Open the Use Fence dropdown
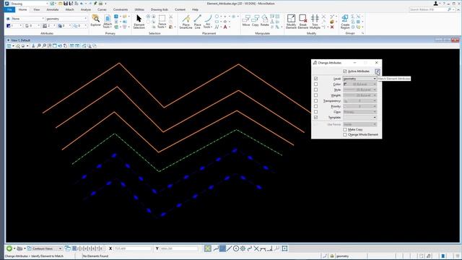This screenshot has width=462, height=260. (359, 124)
